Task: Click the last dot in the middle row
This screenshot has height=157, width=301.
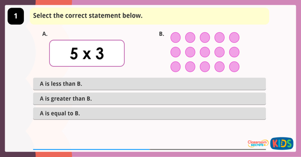Action: (234, 52)
